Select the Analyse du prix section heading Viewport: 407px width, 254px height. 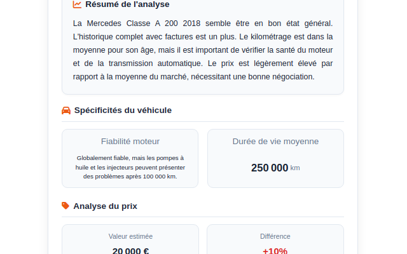pyautogui.click(x=105, y=206)
